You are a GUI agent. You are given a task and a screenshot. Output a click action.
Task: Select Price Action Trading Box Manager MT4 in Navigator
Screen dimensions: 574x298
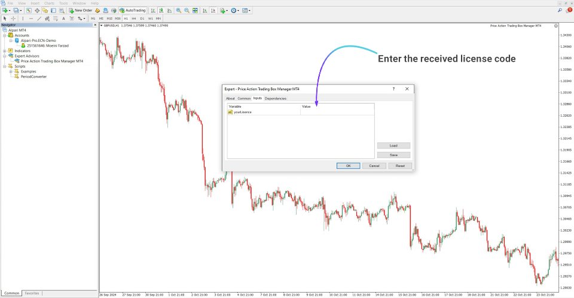click(51, 61)
